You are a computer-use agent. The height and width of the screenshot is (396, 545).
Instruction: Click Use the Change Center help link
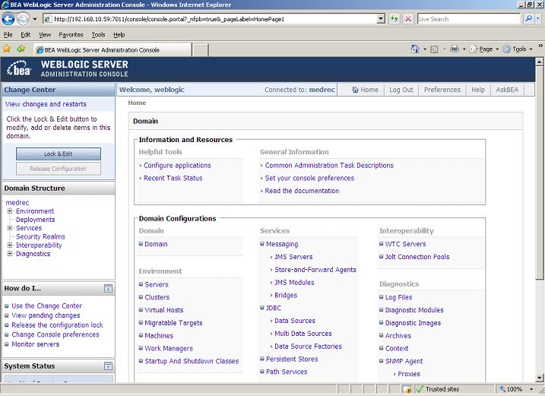pyautogui.click(x=47, y=306)
